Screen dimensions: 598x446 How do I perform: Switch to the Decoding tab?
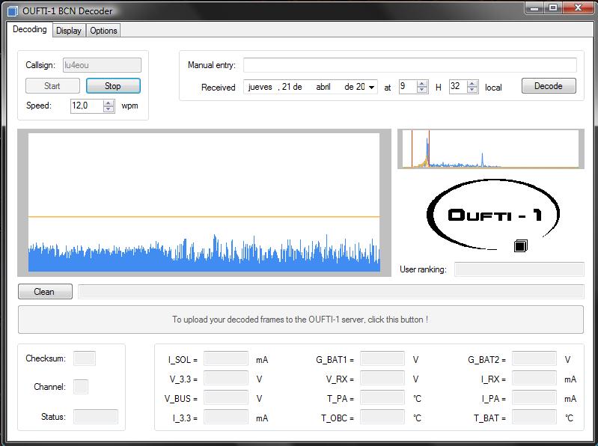click(29, 29)
